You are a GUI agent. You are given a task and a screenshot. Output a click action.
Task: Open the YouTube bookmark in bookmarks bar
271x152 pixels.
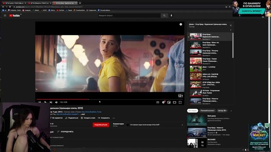60,10
